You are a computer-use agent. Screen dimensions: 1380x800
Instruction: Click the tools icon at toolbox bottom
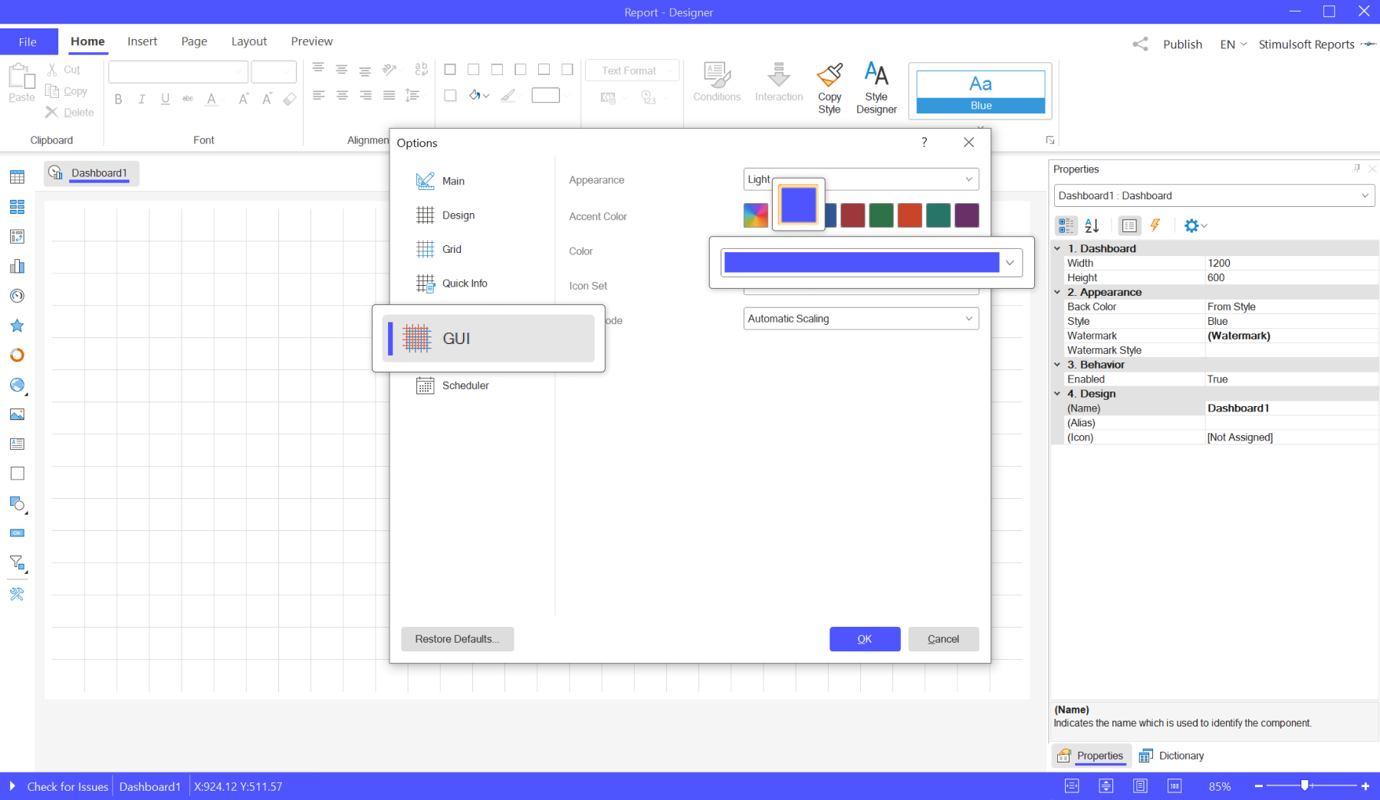point(17,594)
